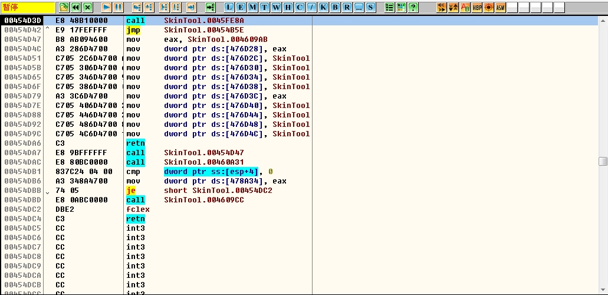Select the row at address 00454D92
The height and width of the screenshot is (295, 608).
(300, 124)
